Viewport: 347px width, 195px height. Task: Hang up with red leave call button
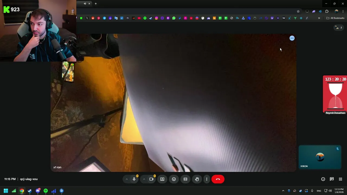[x=218, y=179]
